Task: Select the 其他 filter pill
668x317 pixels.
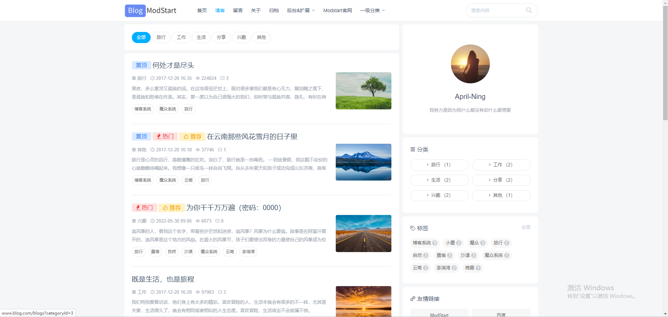Action: pos(261,37)
